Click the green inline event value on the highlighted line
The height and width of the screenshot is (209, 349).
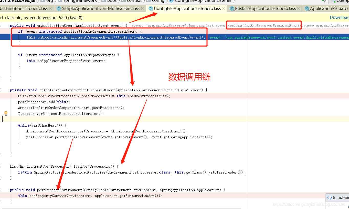[x=279, y=37]
